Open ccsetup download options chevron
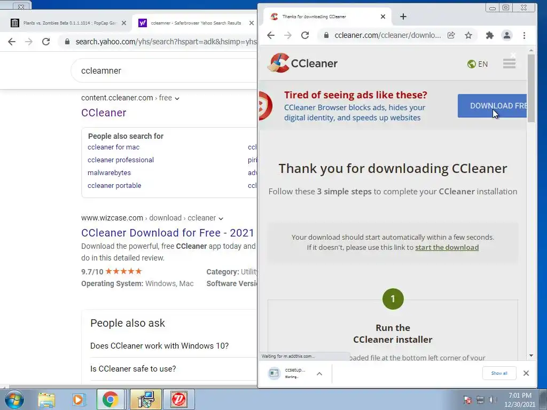Screen dimensions: 547x410 point(319,373)
